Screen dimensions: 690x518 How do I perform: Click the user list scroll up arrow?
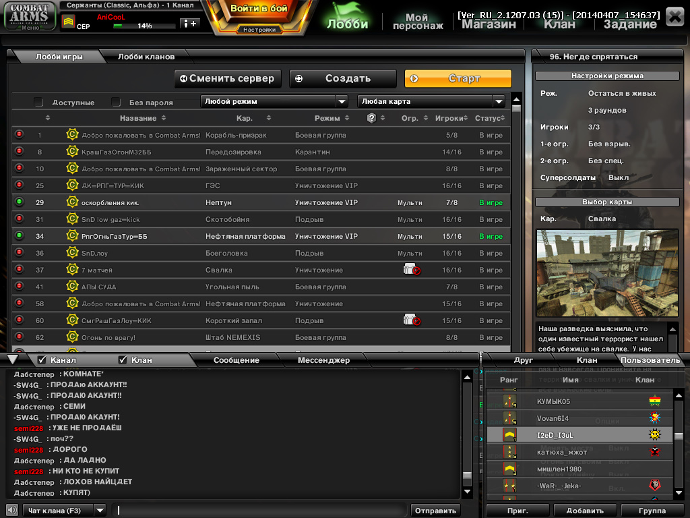679,395
